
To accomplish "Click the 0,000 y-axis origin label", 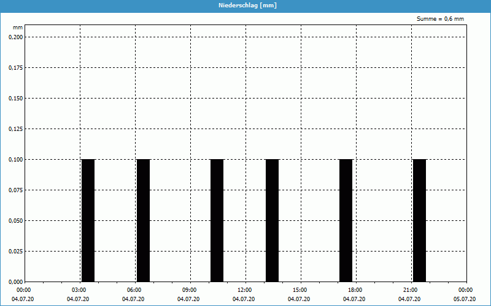I will (15, 282).
